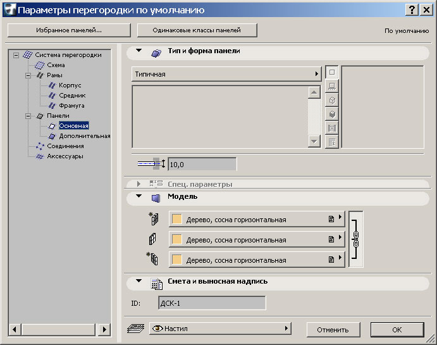Viewport: 437px width, 345px height.
Task: Expand the Спец. параметры section
Action: point(138,184)
